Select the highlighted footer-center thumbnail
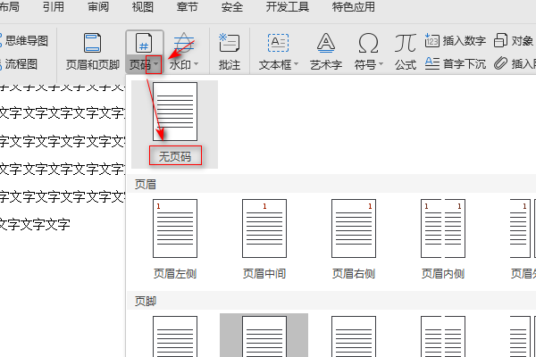Viewport: 536px width, 357px height. coord(264,336)
